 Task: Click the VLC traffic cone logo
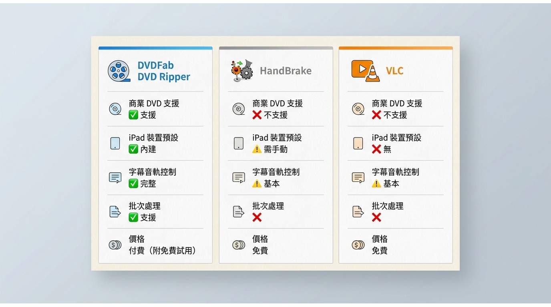click(365, 71)
